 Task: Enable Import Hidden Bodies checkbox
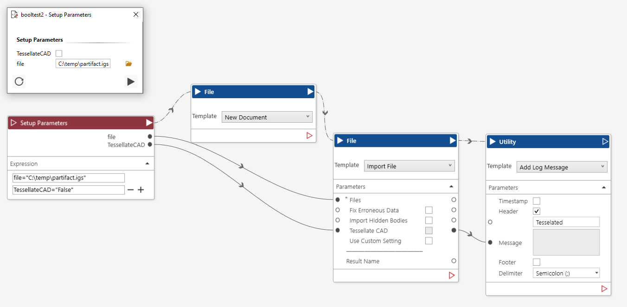[x=429, y=220]
